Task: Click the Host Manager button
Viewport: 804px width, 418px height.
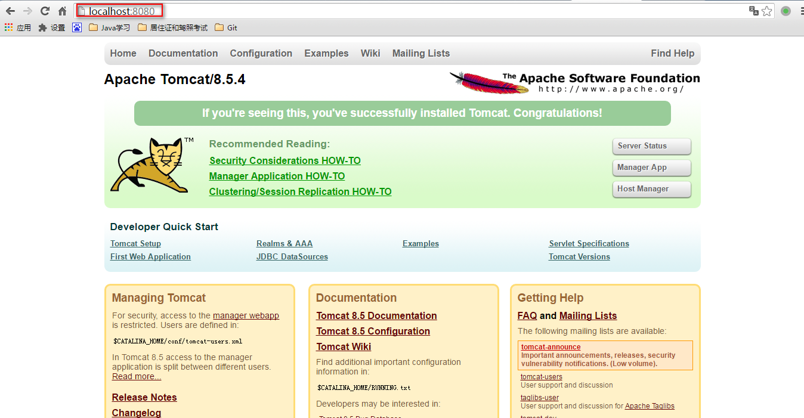Action: 651,189
